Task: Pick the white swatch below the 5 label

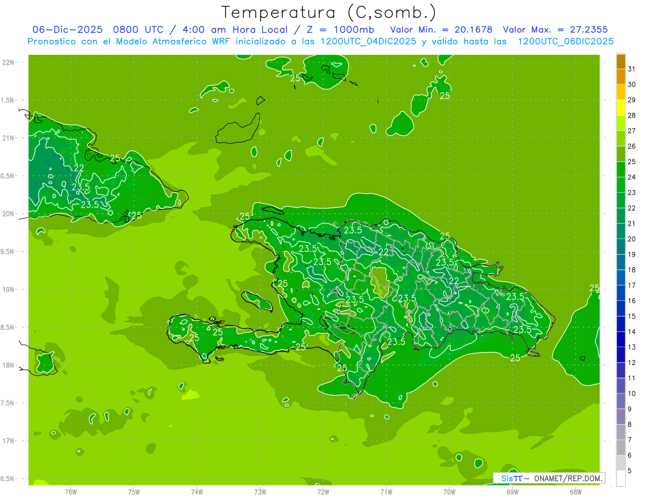Action: 621,479
